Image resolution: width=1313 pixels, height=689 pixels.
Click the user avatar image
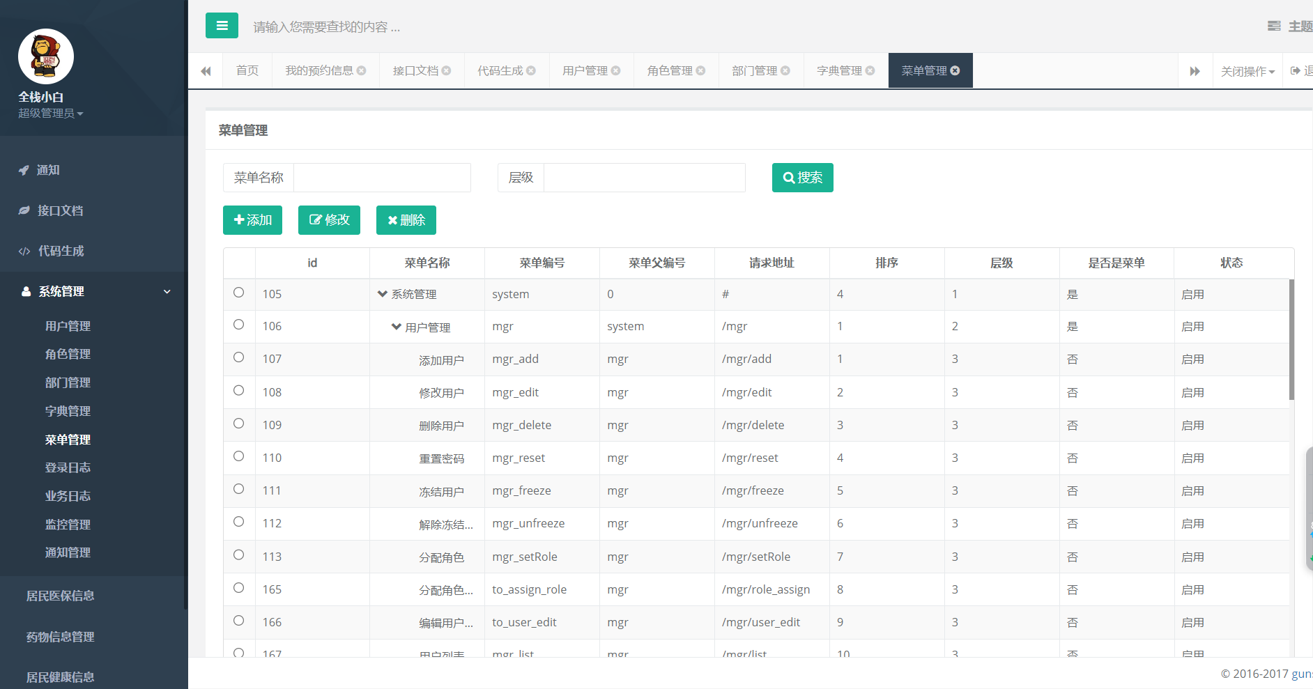46,56
